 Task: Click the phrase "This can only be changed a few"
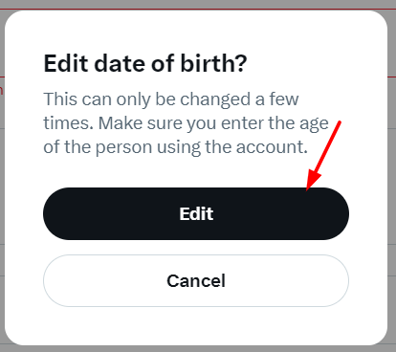(x=171, y=99)
